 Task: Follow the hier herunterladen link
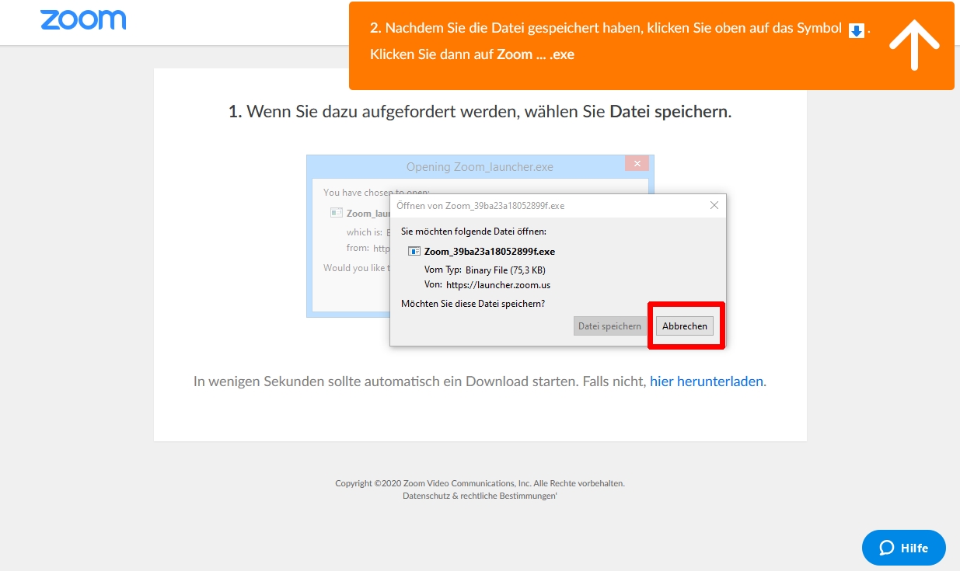coord(707,381)
